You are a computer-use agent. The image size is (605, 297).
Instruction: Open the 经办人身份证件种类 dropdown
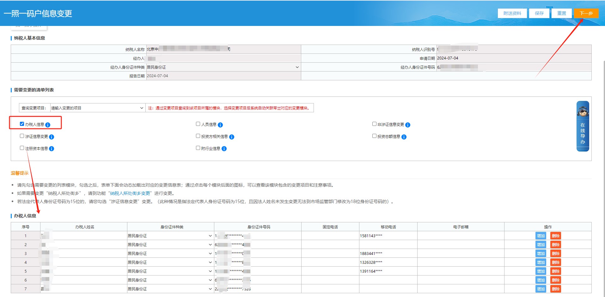tap(223, 67)
